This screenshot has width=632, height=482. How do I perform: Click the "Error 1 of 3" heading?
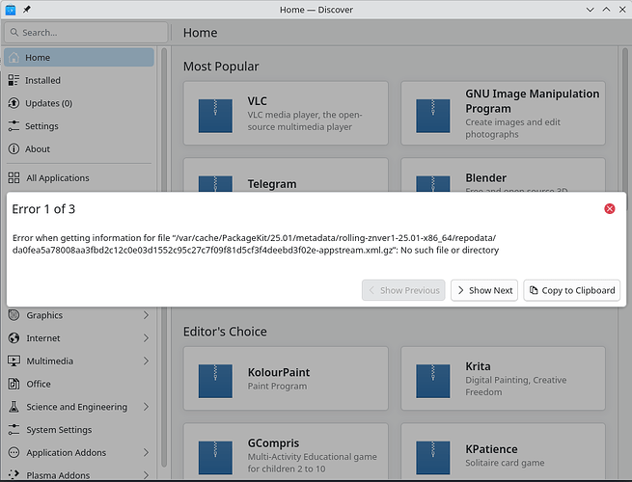(x=43, y=209)
